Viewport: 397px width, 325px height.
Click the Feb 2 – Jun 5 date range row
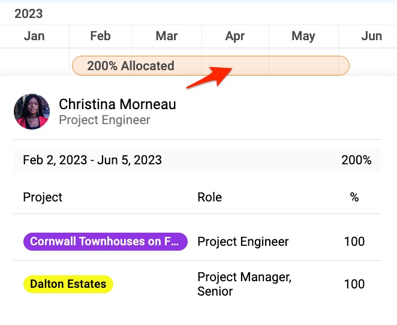[x=197, y=160]
